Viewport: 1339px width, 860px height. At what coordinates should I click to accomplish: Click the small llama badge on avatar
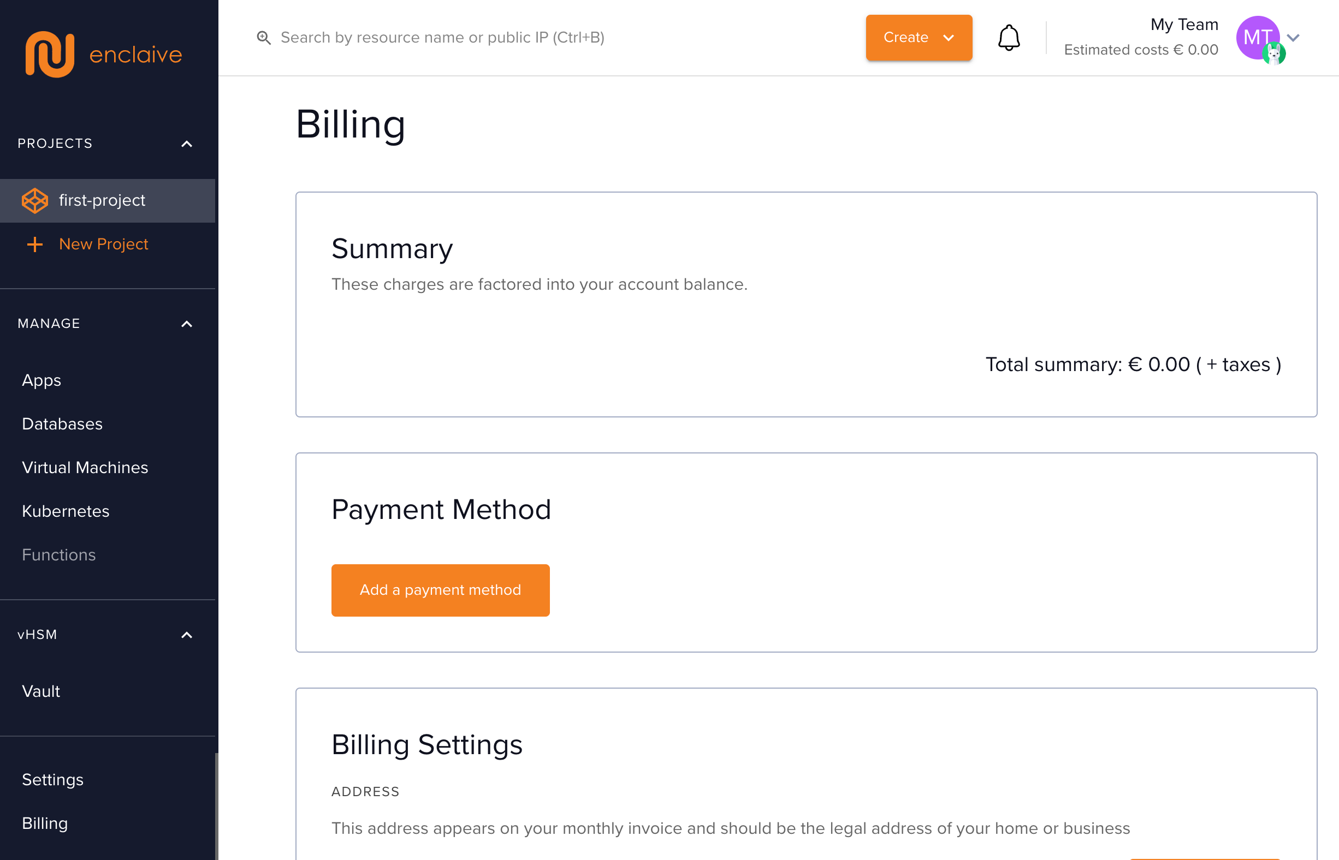click(1273, 54)
